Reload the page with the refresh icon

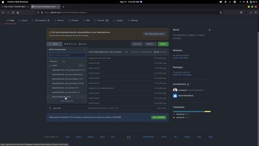pos(13,13)
